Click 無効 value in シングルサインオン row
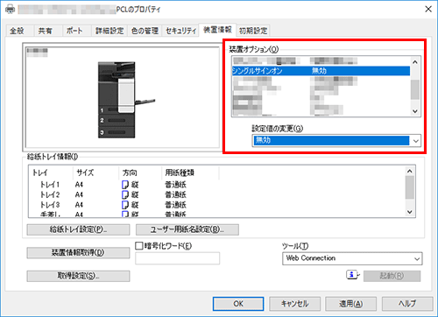 tap(319, 71)
